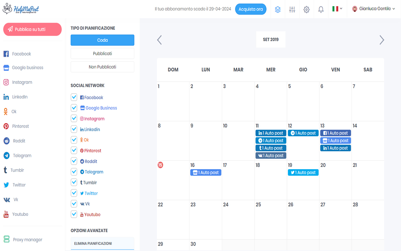Open the Telegram auto post on day 11
This screenshot has height=251, width=401.
tap(271, 141)
